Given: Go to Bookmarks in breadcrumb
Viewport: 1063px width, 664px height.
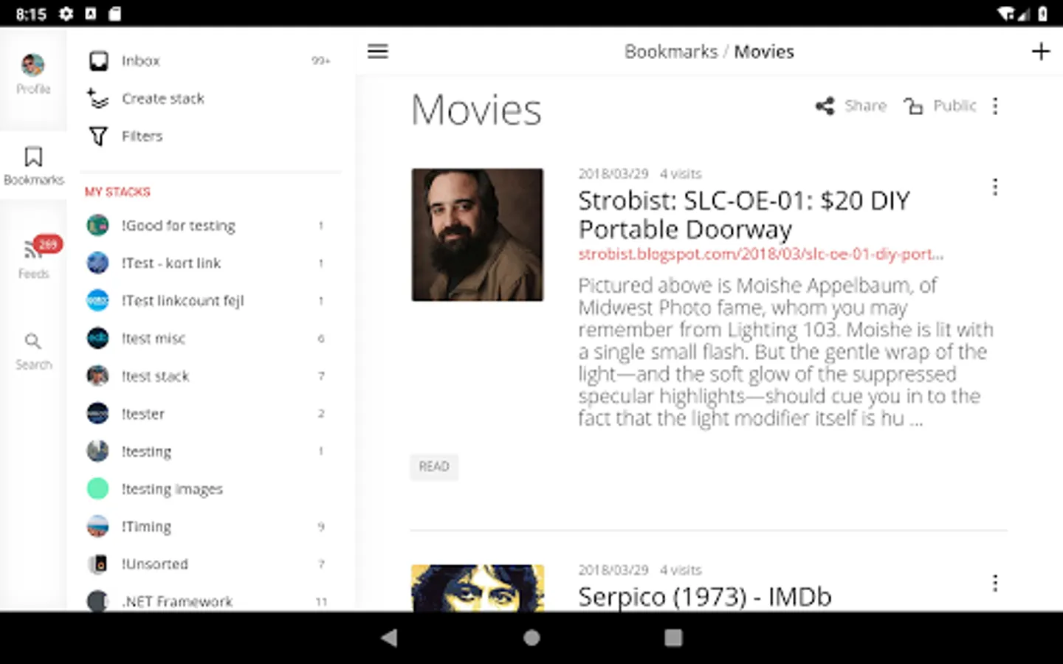Looking at the screenshot, I should (x=671, y=52).
